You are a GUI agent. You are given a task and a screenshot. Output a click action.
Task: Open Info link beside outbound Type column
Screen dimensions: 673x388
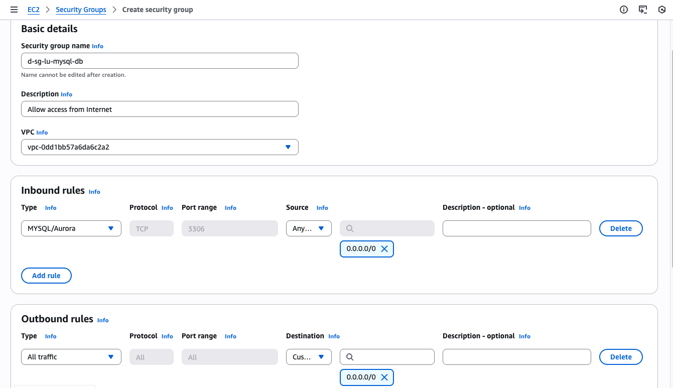[51, 336]
